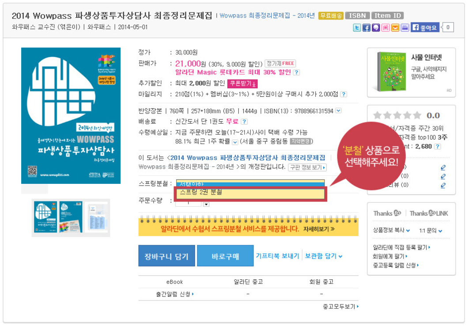This screenshot has width=468, height=327.
Task: Click 알라딘에 직접 등록 팔기 link
Action: click(x=401, y=247)
